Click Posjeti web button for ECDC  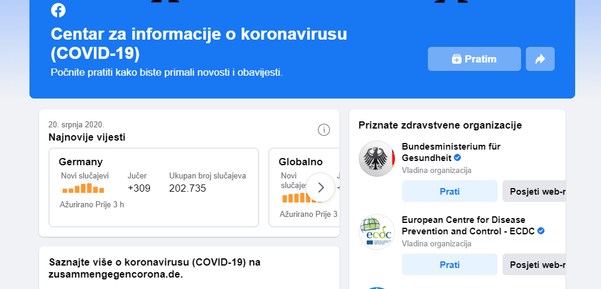coord(534,264)
